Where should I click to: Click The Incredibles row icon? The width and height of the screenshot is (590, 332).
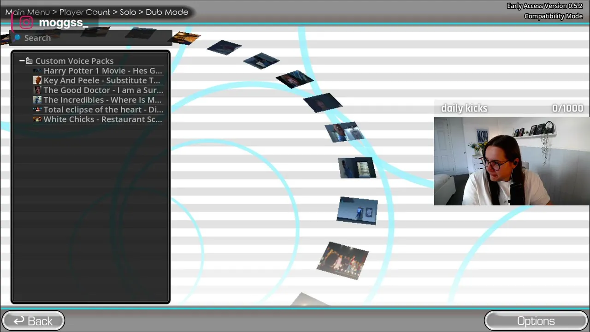[37, 100]
